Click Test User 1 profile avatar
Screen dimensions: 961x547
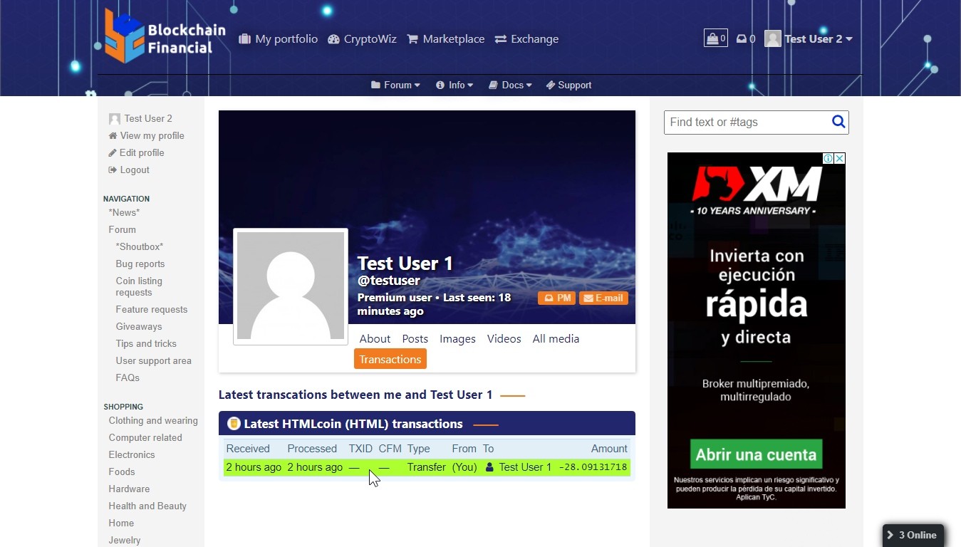(x=291, y=286)
